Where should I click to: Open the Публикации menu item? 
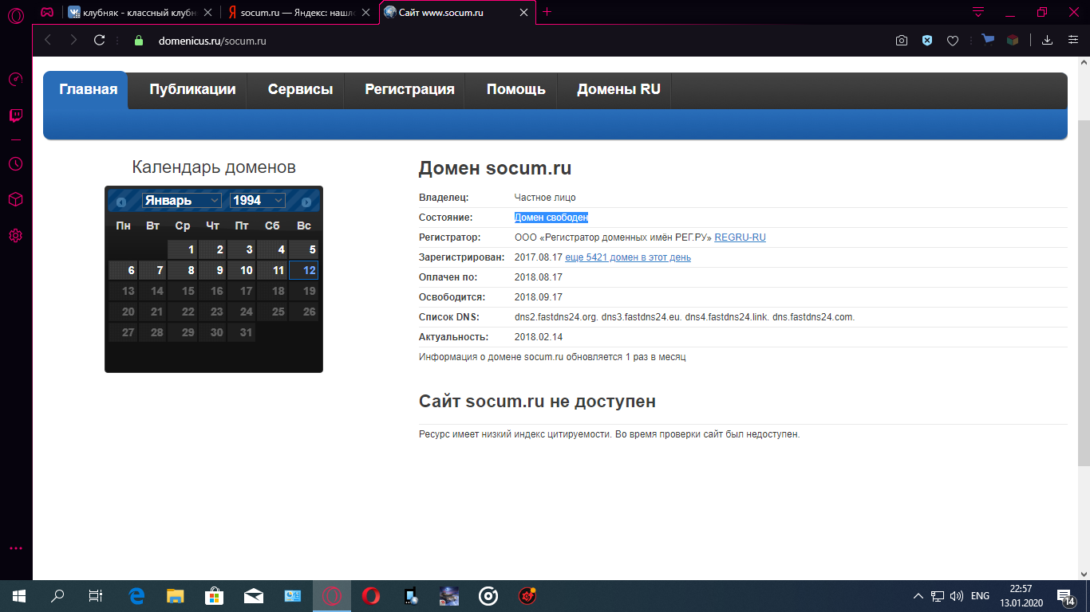[192, 89]
